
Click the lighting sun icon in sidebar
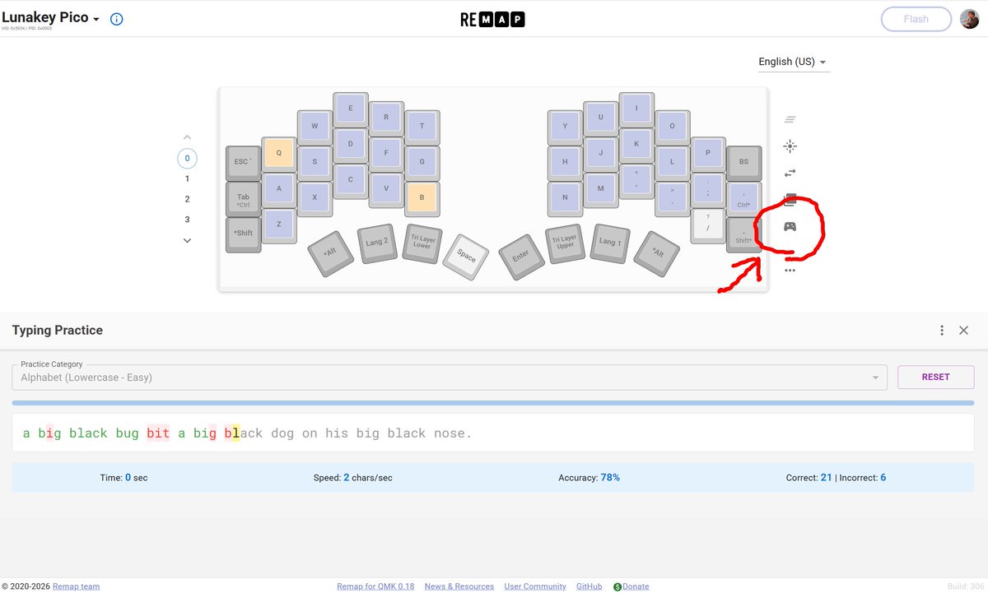tap(790, 146)
